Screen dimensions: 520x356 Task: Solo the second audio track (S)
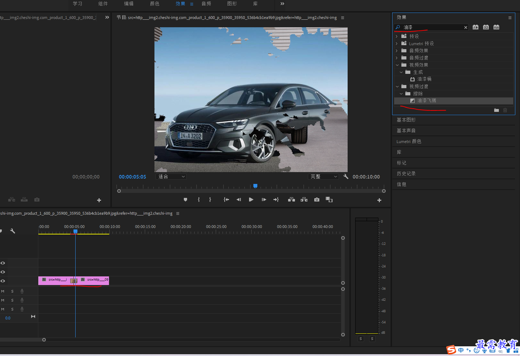[x=12, y=300]
